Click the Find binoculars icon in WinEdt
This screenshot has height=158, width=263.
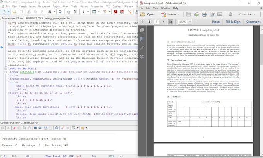(x=50, y=12)
